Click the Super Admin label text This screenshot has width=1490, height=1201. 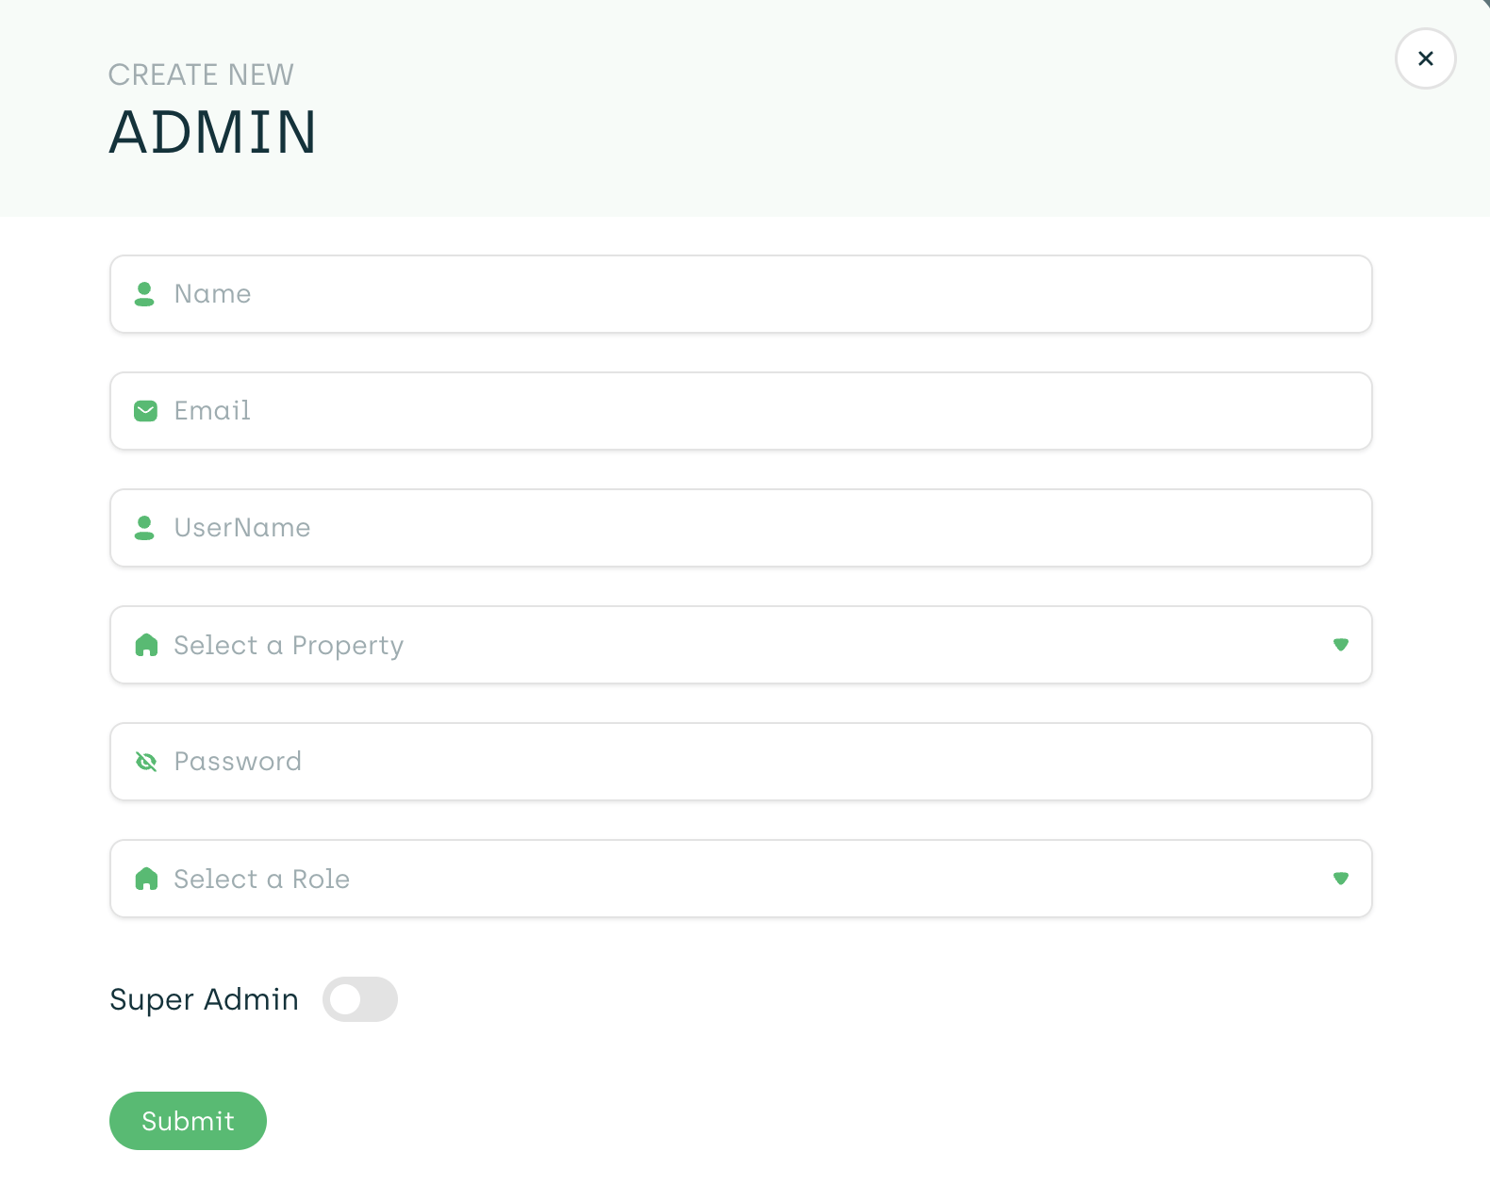tap(204, 999)
